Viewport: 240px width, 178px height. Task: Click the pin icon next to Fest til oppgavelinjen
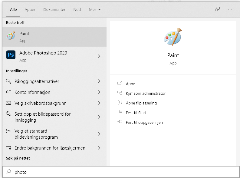(x=120, y=122)
